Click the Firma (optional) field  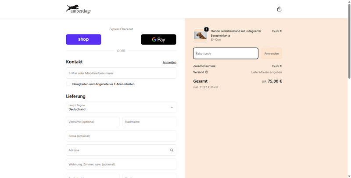point(121,136)
